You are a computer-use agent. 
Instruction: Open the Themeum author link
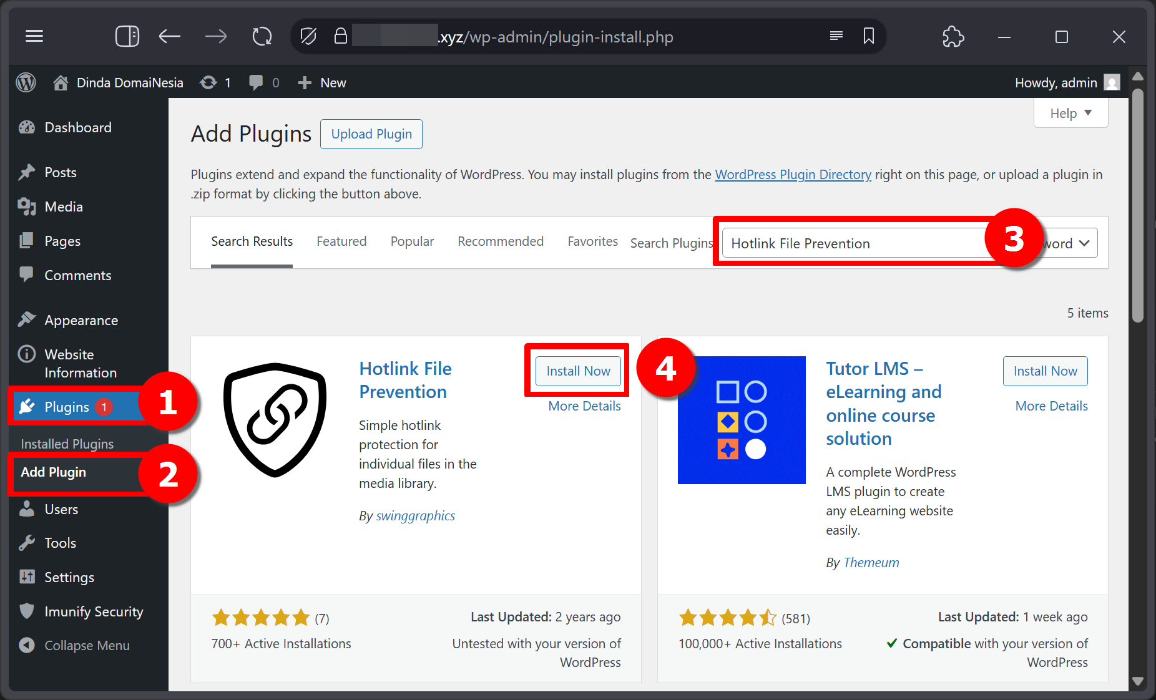point(871,563)
